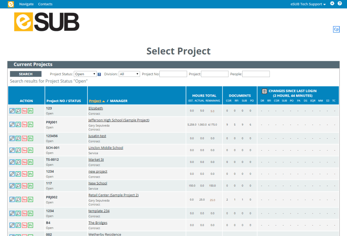Image resolution: width=347 pixels, height=236 pixels.
Task: Expand eSUB Tech Support user menu
Action: coord(308,4)
